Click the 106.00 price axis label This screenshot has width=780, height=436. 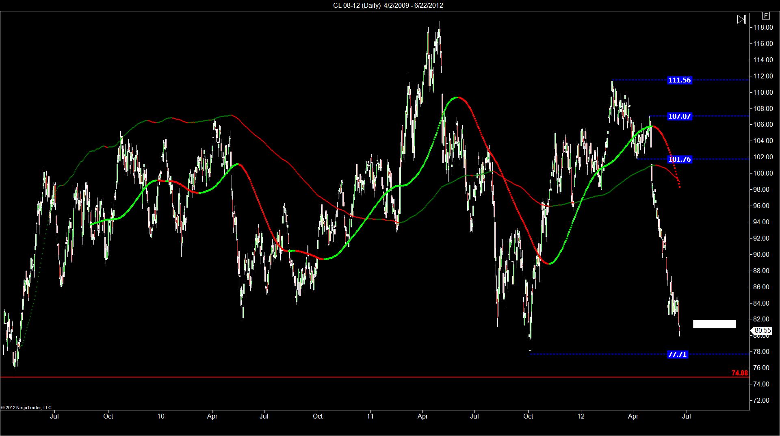click(763, 125)
